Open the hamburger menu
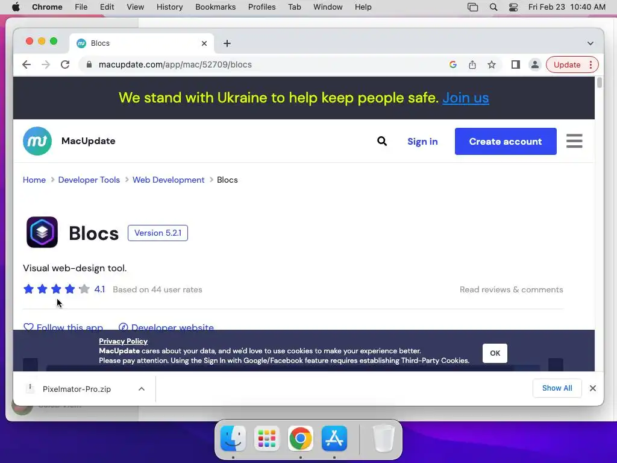617x463 pixels. pyautogui.click(x=574, y=141)
